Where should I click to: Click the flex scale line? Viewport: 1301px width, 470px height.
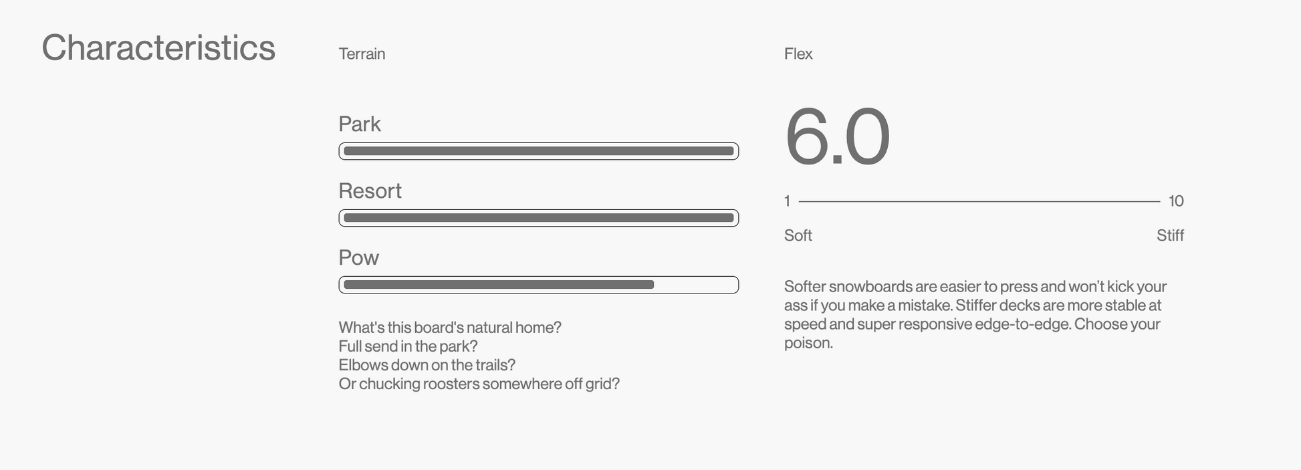click(979, 201)
